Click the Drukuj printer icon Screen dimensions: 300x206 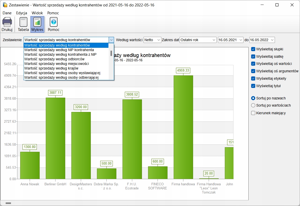point(7,22)
